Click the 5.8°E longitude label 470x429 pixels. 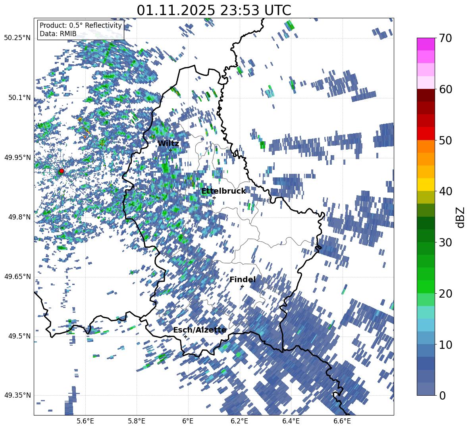(137, 421)
